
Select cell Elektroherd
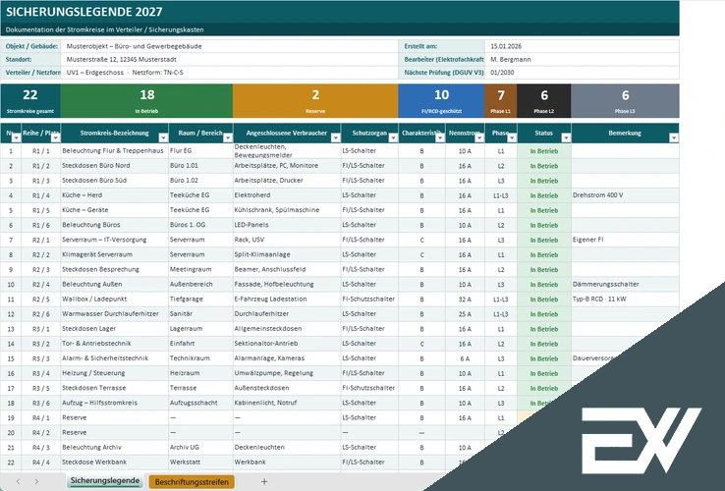(287, 195)
